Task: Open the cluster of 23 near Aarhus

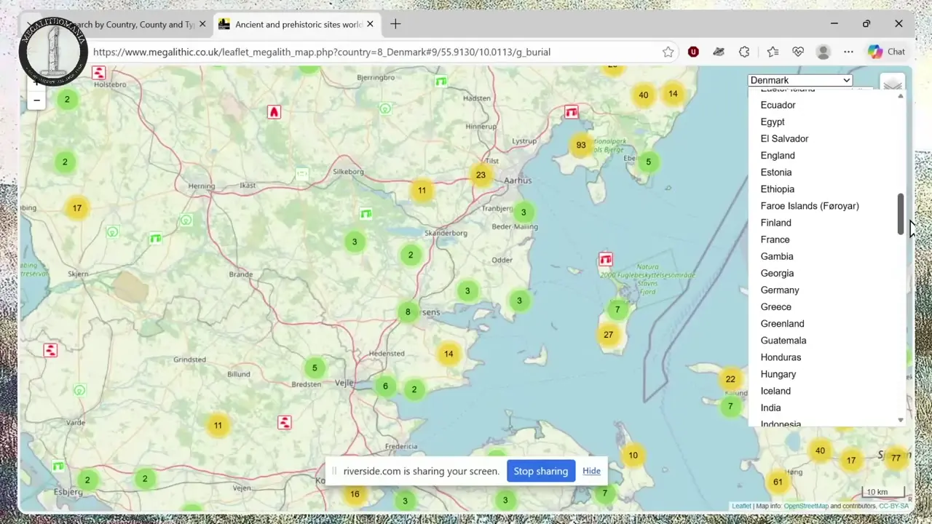Action: tap(481, 175)
